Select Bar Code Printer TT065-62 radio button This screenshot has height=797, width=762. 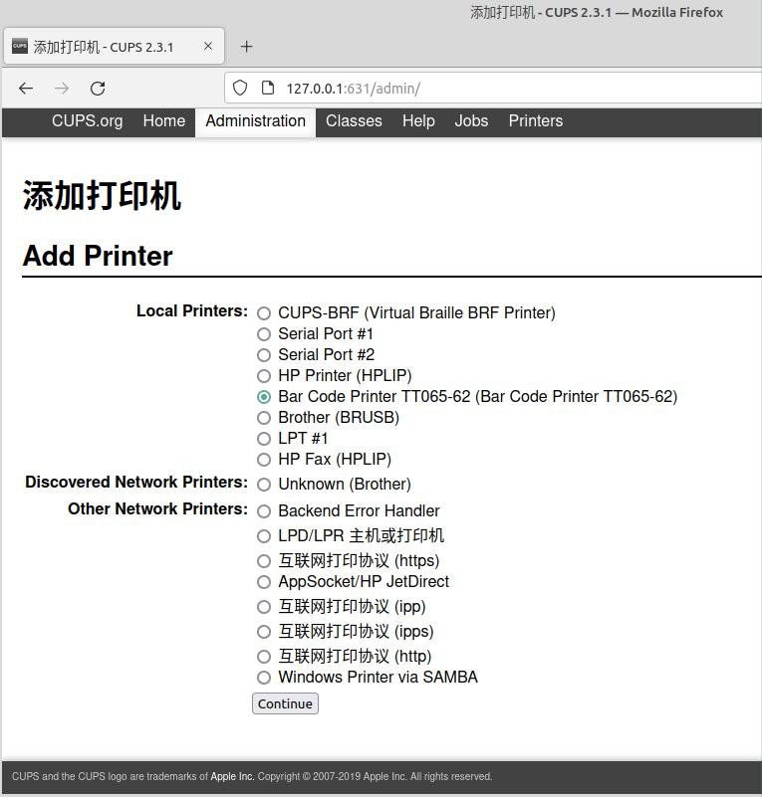(x=264, y=397)
